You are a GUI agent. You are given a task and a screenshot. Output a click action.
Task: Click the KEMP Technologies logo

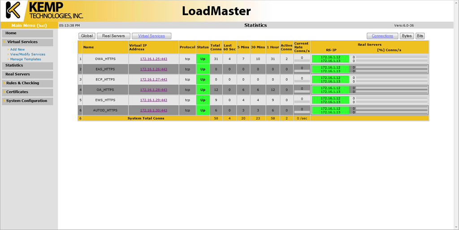(x=44, y=10)
